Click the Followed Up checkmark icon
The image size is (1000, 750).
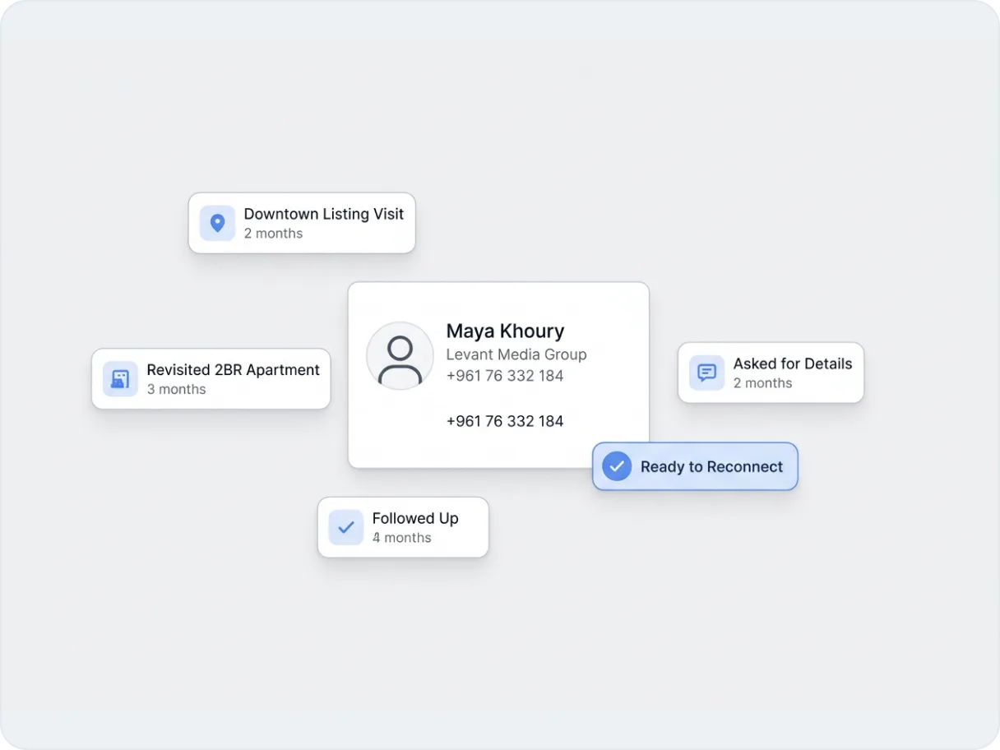click(x=346, y=527)
